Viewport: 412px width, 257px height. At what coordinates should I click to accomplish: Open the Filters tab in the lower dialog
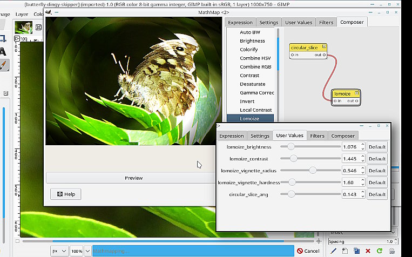point(317,136)
